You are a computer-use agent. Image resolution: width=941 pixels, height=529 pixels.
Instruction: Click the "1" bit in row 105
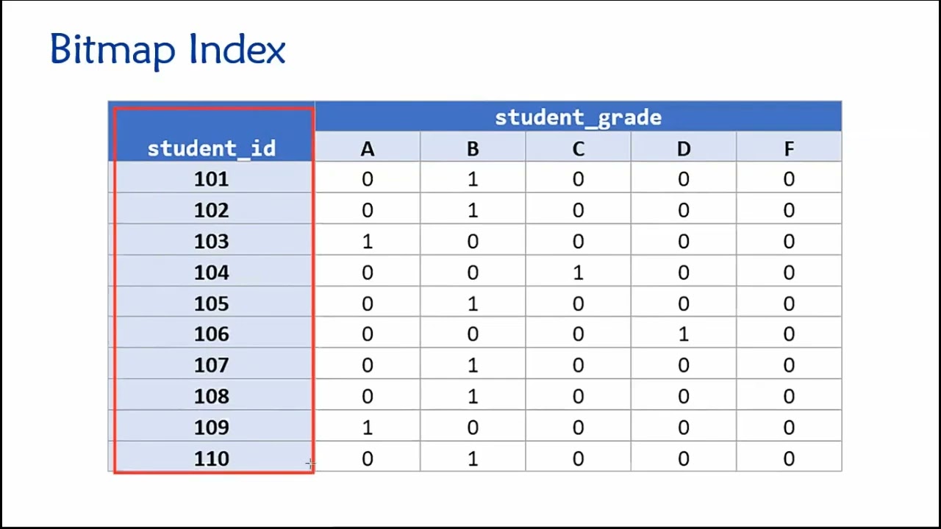pos(473,303)
